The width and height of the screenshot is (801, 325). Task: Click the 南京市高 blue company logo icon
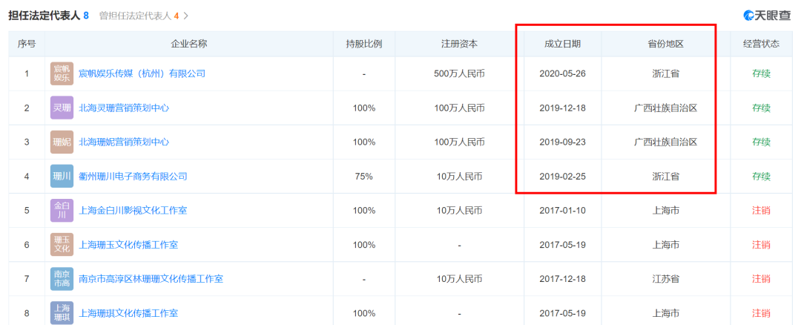[x=62, y=279]
